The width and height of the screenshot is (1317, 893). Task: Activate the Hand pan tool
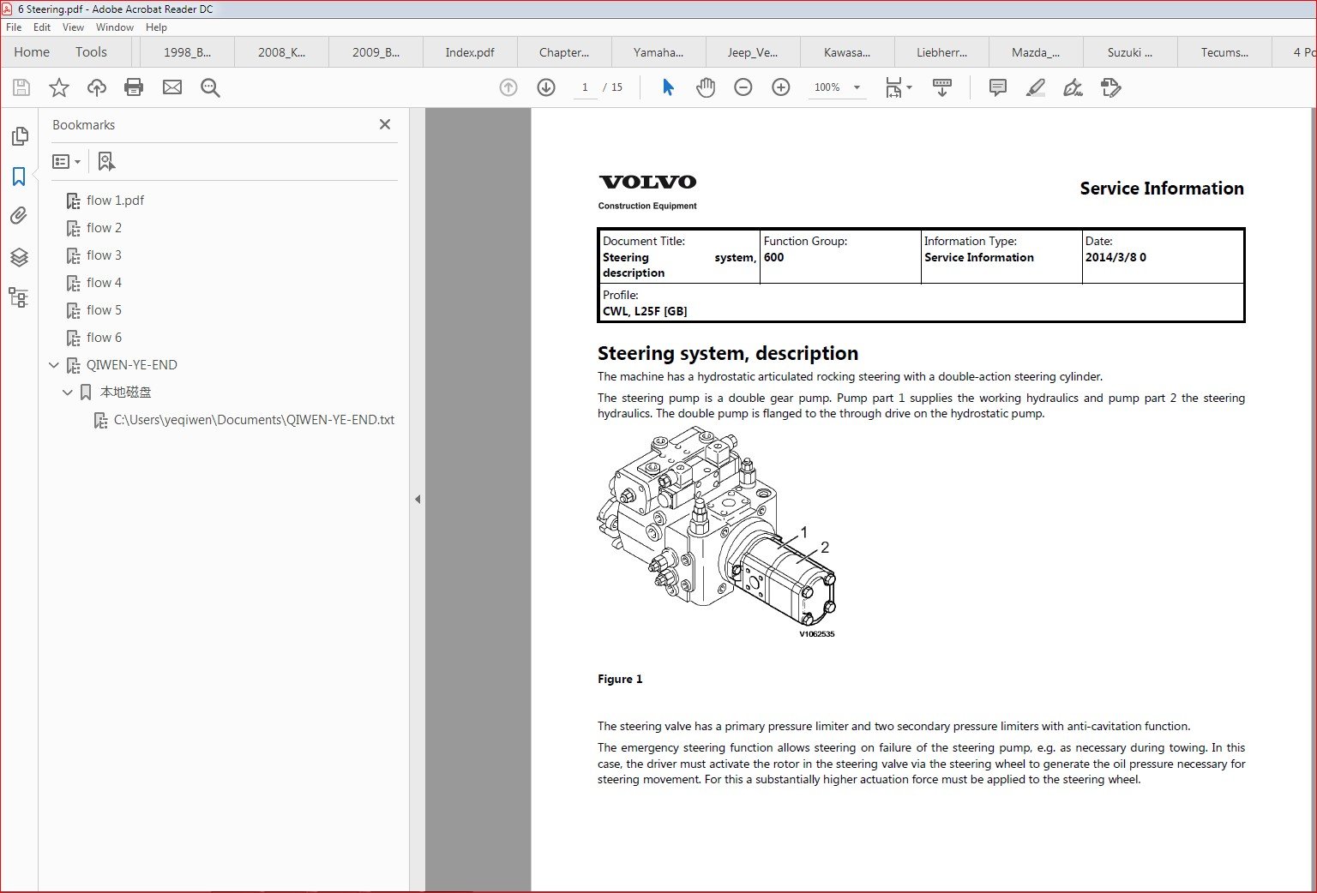click(706, 87)
